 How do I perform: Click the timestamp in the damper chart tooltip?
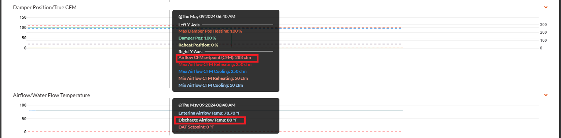(207, 16)
